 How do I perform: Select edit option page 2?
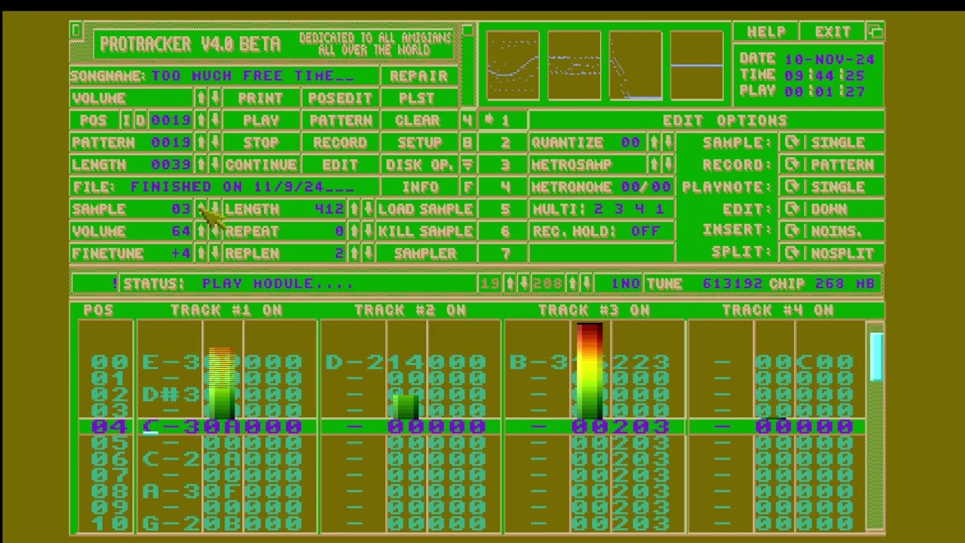tap(503, 143)
